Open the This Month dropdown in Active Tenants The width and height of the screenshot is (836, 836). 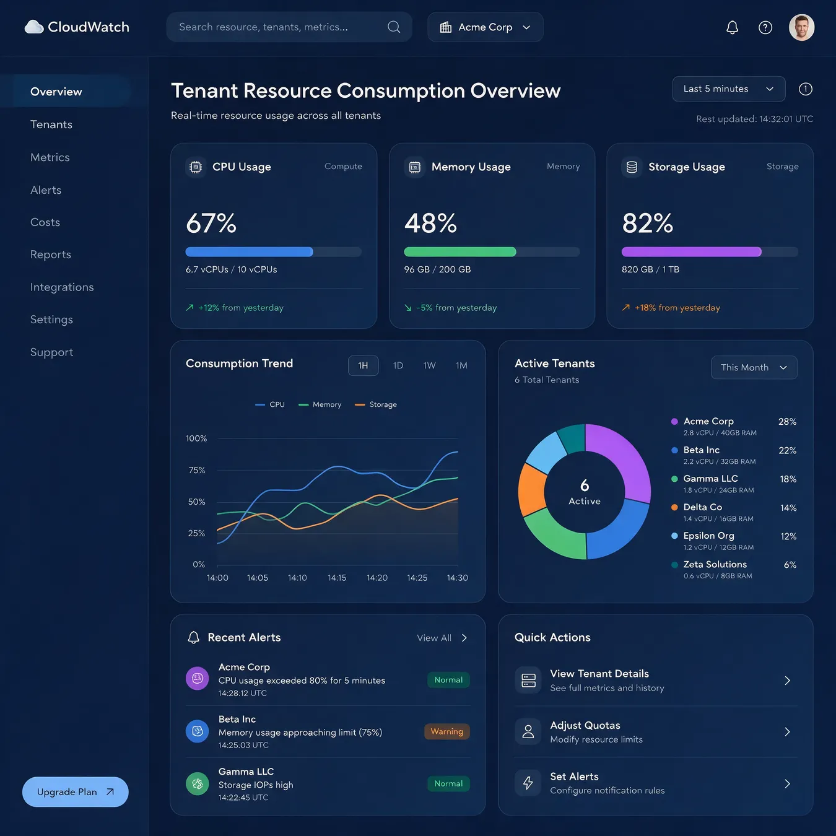click(754, 367)
